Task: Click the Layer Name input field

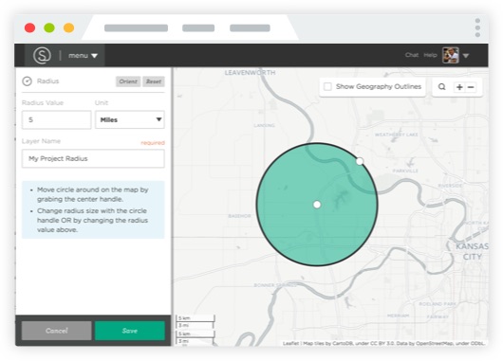Action: click(93, 158)
